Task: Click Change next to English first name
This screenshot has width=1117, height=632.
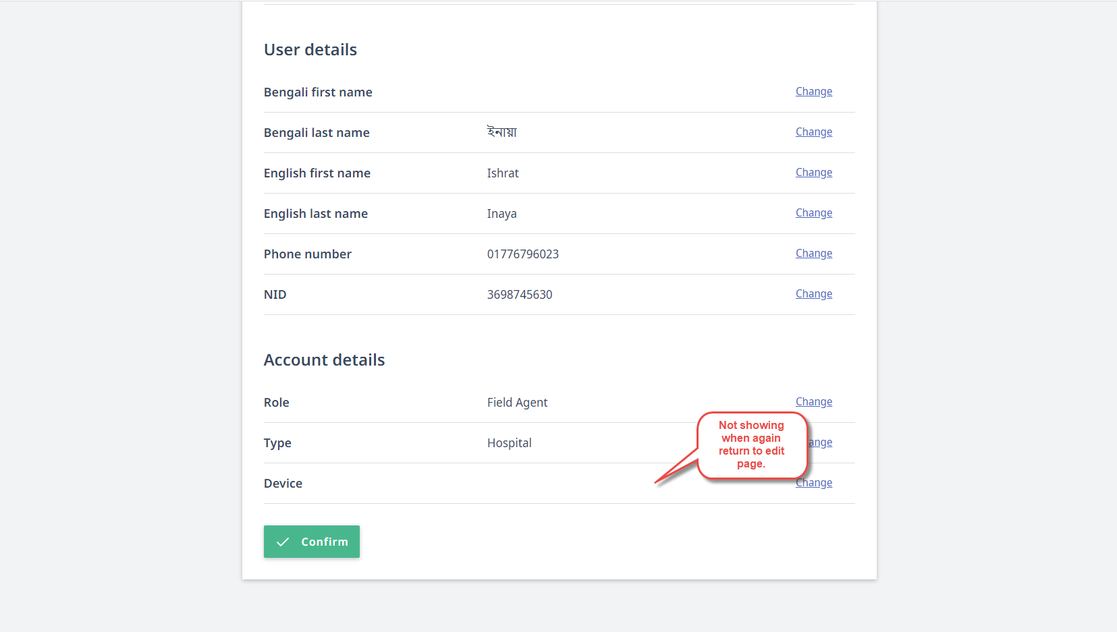Action: (813, 172)
